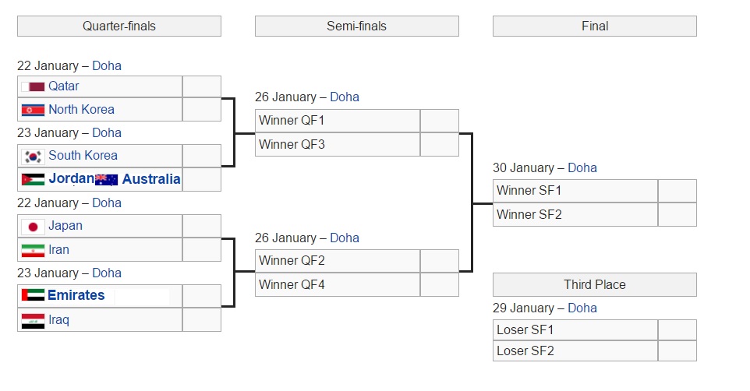The image size is (750, 391).
Task: Click the Iran flag icon
Action: click(x=33, y=250)
